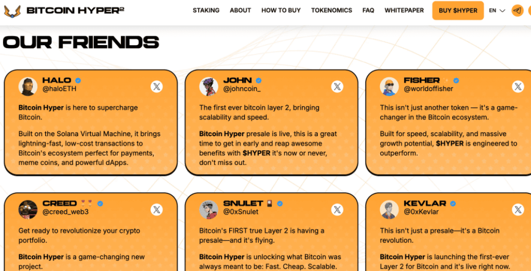This screenshot has height=271, width=531.
Task: Click CREED's profile avatar
Action: (28, 210)
